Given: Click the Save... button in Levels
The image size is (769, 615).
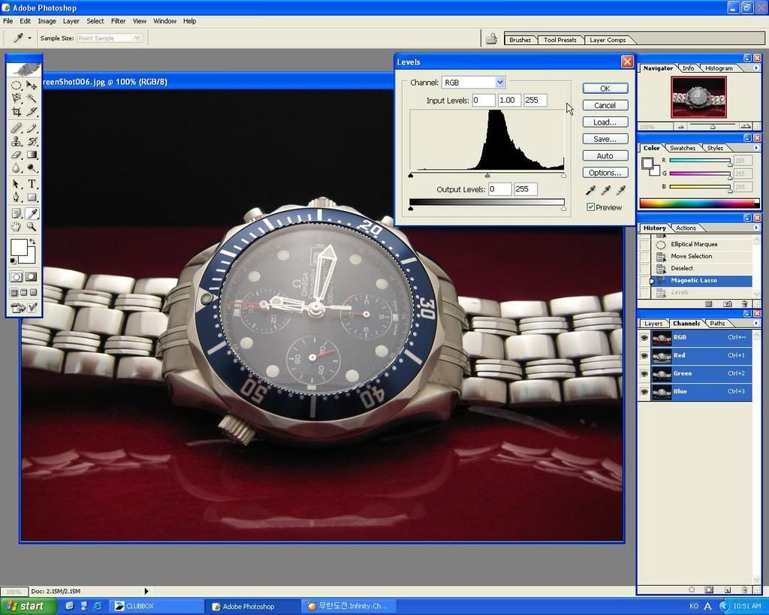Looking at the screenshot, I should [x=605, y=139].
